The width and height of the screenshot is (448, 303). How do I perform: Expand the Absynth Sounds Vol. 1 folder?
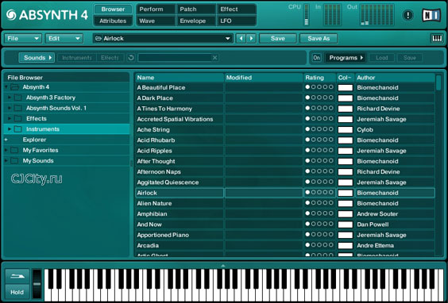[x=10, y=108]
